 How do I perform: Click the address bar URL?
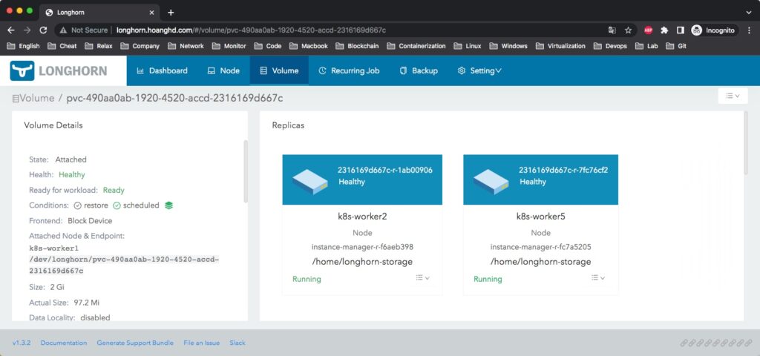(251, 30)
